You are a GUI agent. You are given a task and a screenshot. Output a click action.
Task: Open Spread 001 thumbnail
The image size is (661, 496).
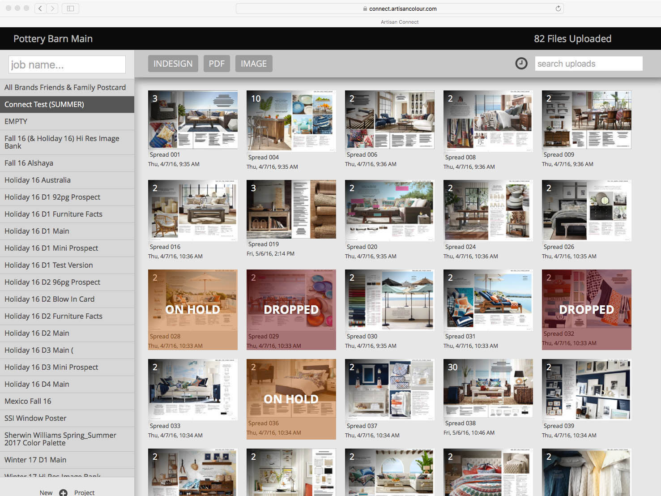point(193,120)
